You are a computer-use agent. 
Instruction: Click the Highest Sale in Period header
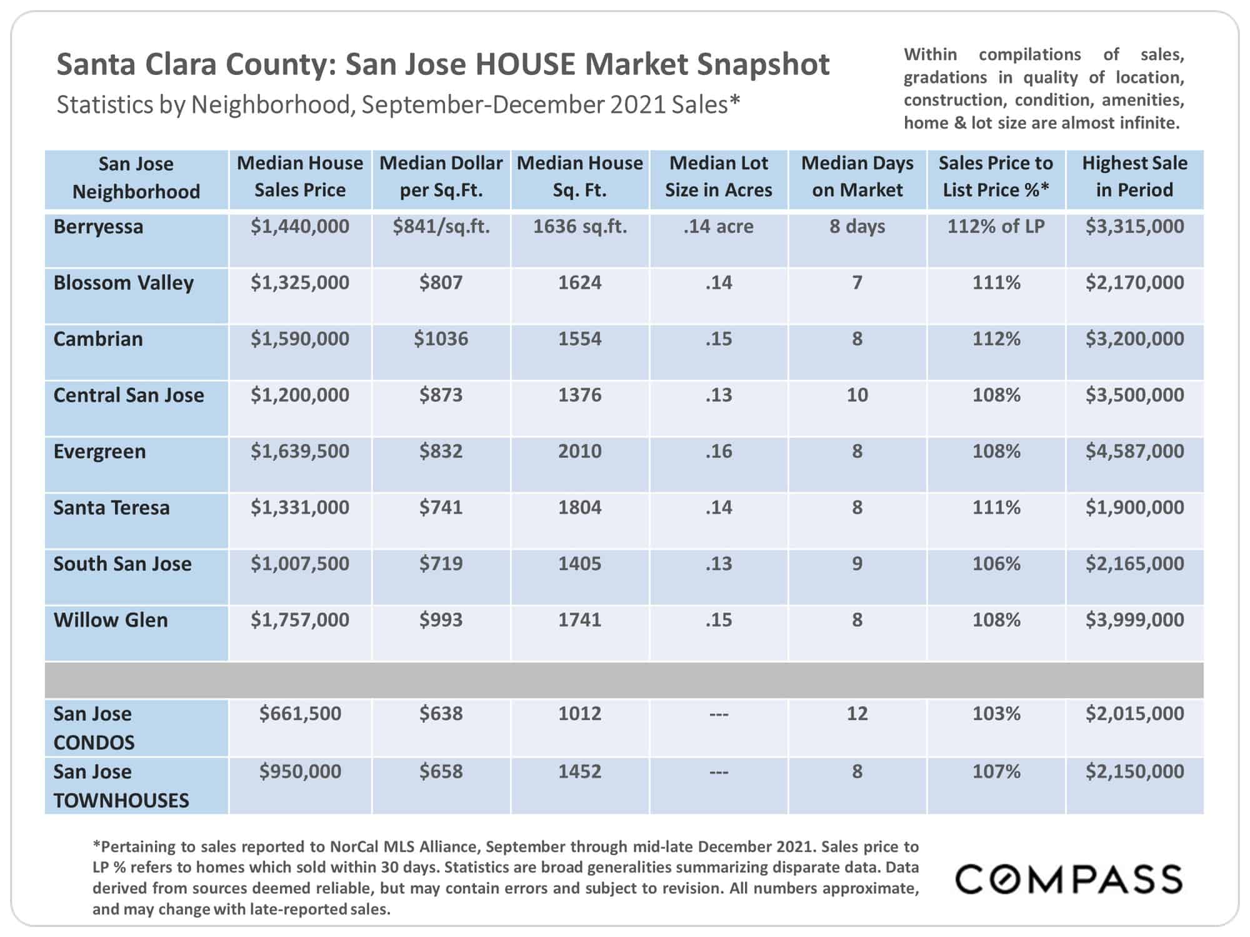(x=1134, y=179)
